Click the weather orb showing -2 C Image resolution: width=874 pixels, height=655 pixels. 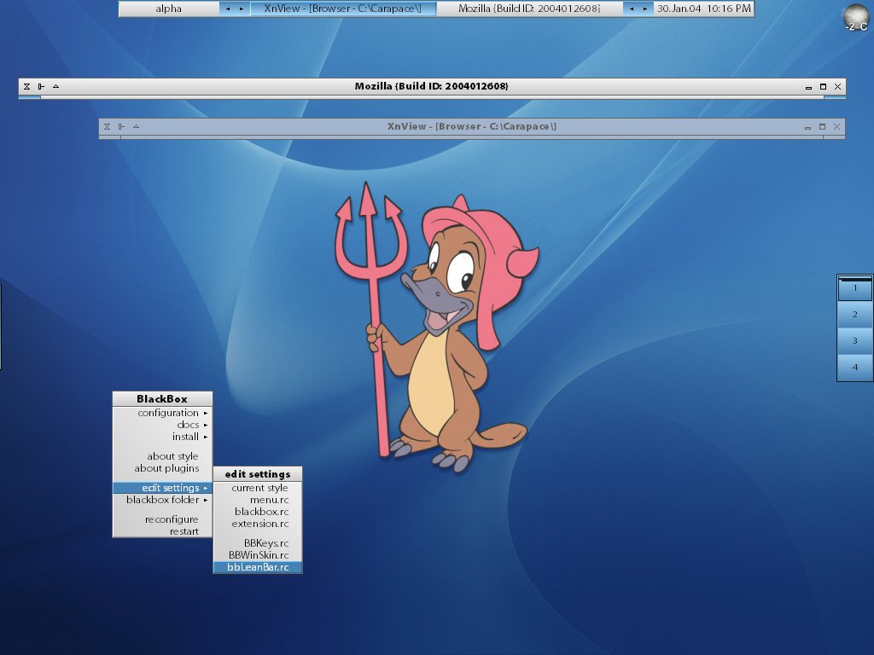[855, 18]
